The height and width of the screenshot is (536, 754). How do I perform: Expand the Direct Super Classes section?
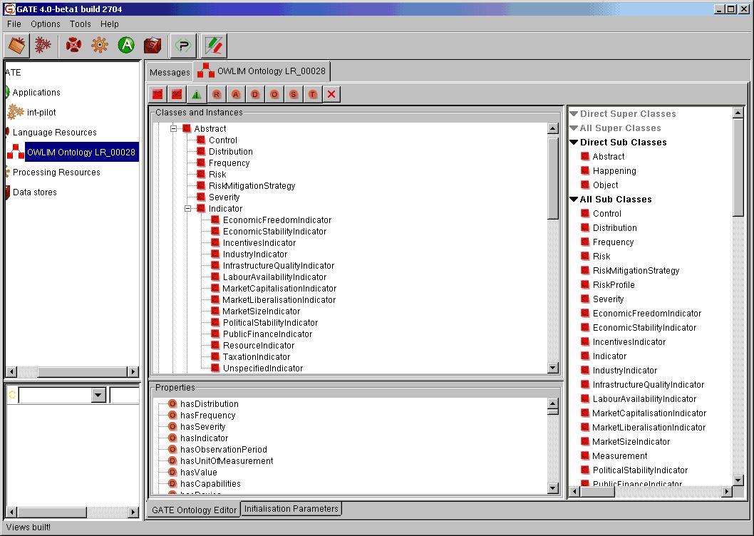(574, 114)
